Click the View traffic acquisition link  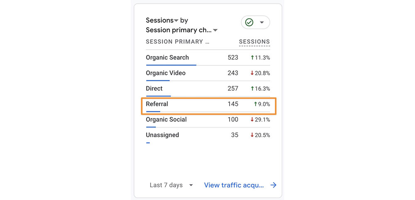click(x=234, y=185)
